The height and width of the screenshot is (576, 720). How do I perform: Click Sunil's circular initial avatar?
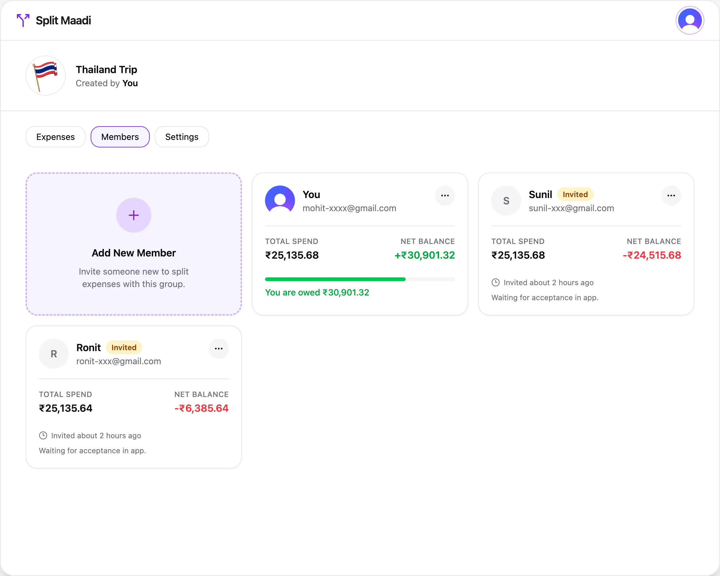point(506,201)
